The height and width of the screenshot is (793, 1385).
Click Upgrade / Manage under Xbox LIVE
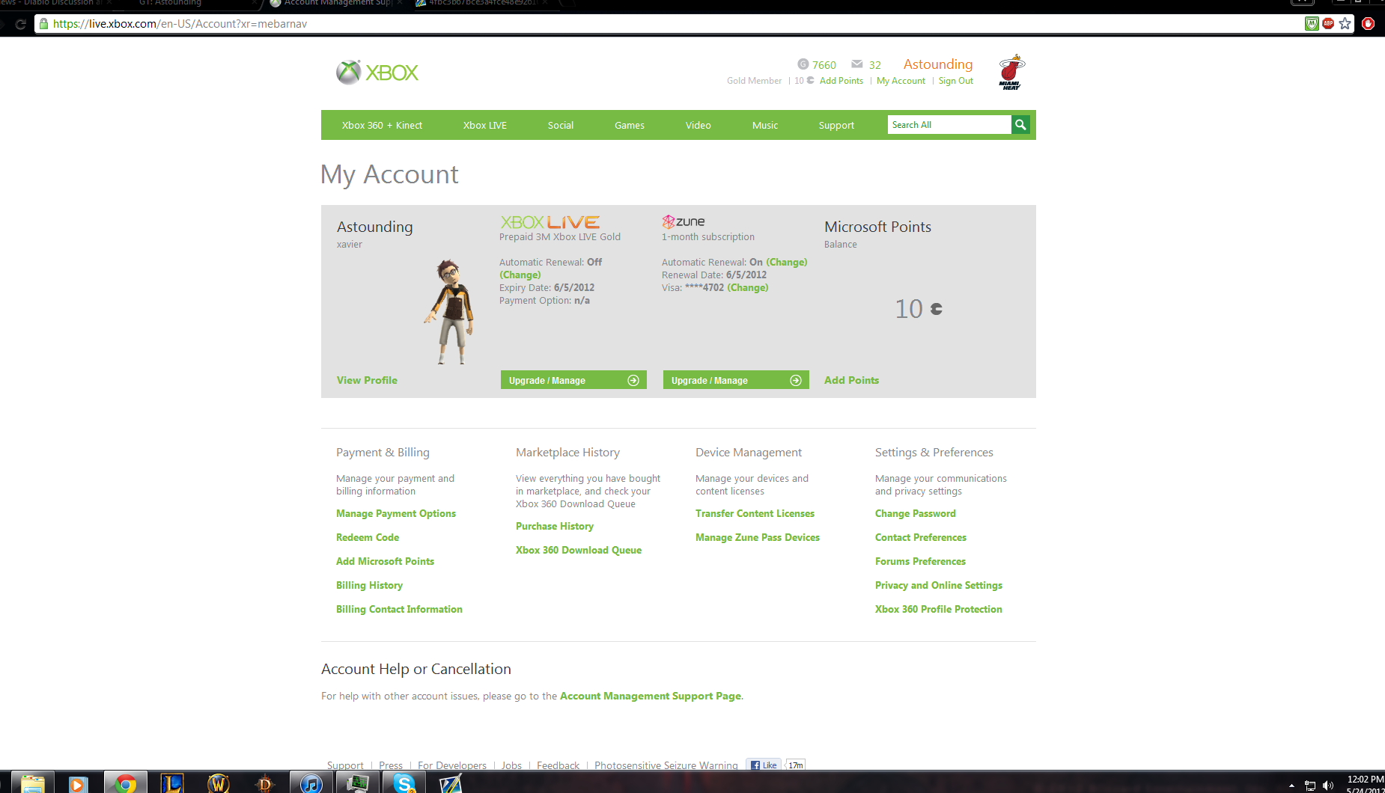(573, 380)
